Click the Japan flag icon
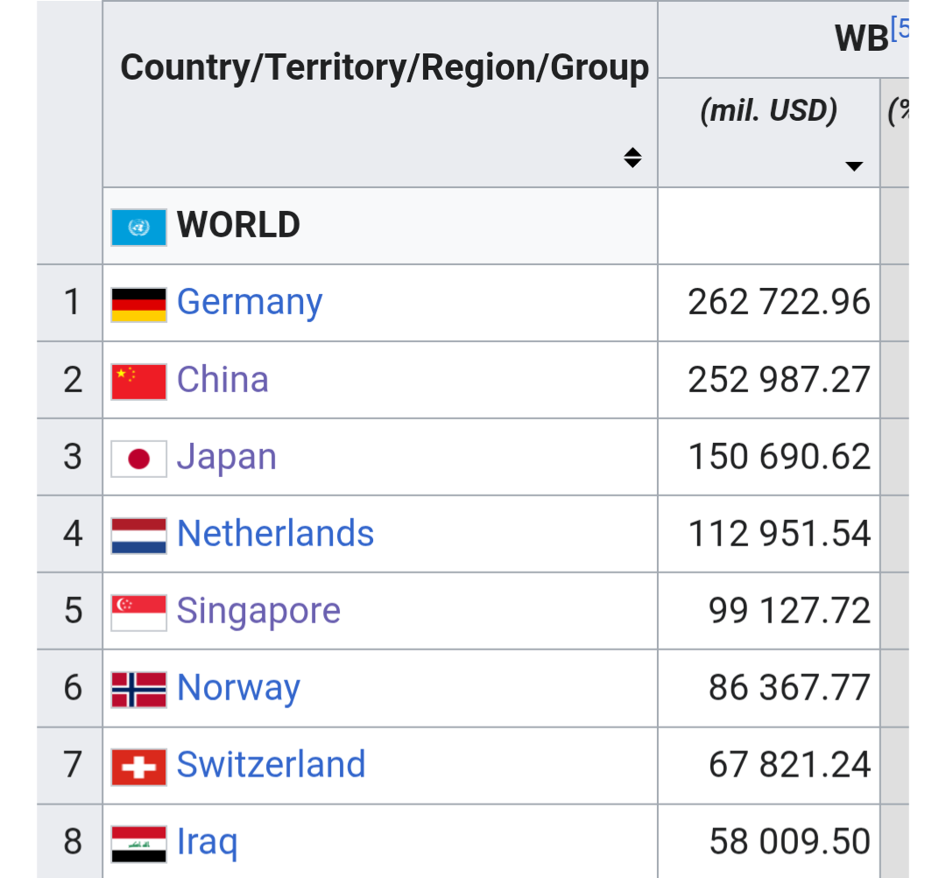The width and height of the screenshot is (946, 878). [x=138, y=459]
